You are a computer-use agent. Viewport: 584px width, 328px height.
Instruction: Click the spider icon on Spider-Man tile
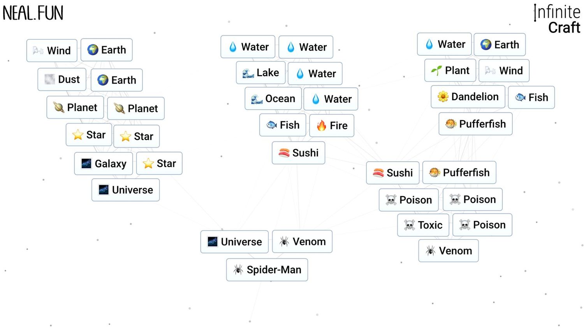[238, 270]
